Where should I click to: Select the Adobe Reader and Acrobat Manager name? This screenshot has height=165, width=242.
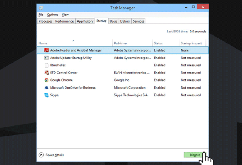(76, 50)
